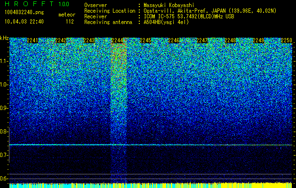Click the 2250 time marker

tap(287, 40)
